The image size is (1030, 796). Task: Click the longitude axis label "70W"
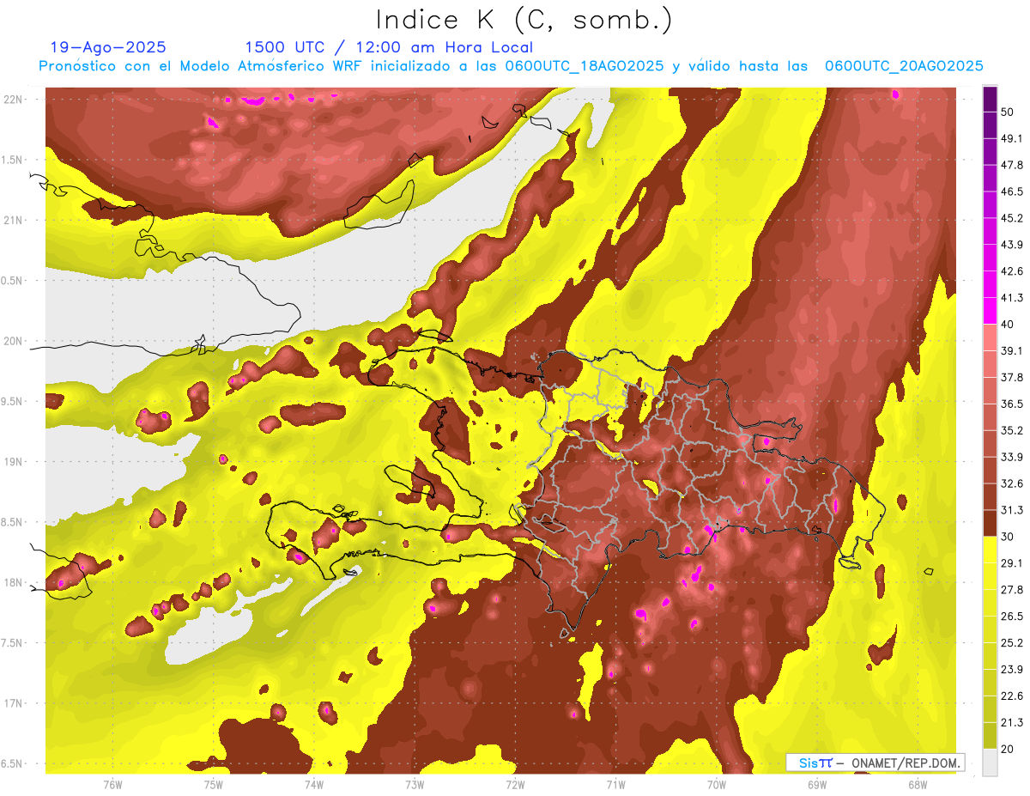point(717,784)
